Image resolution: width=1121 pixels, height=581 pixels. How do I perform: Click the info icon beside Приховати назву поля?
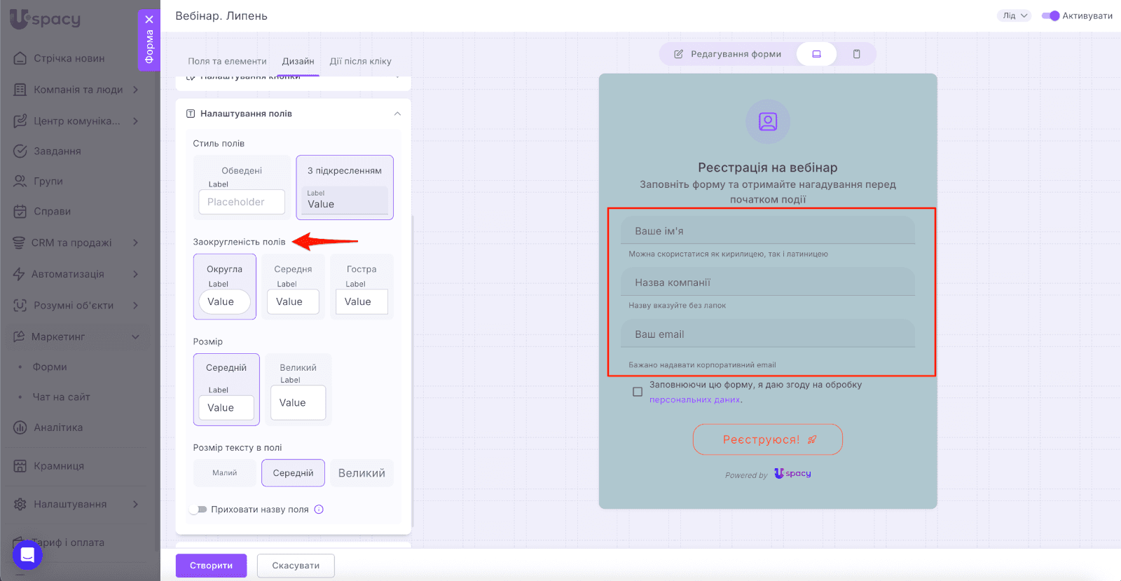[x=319, y=510]
